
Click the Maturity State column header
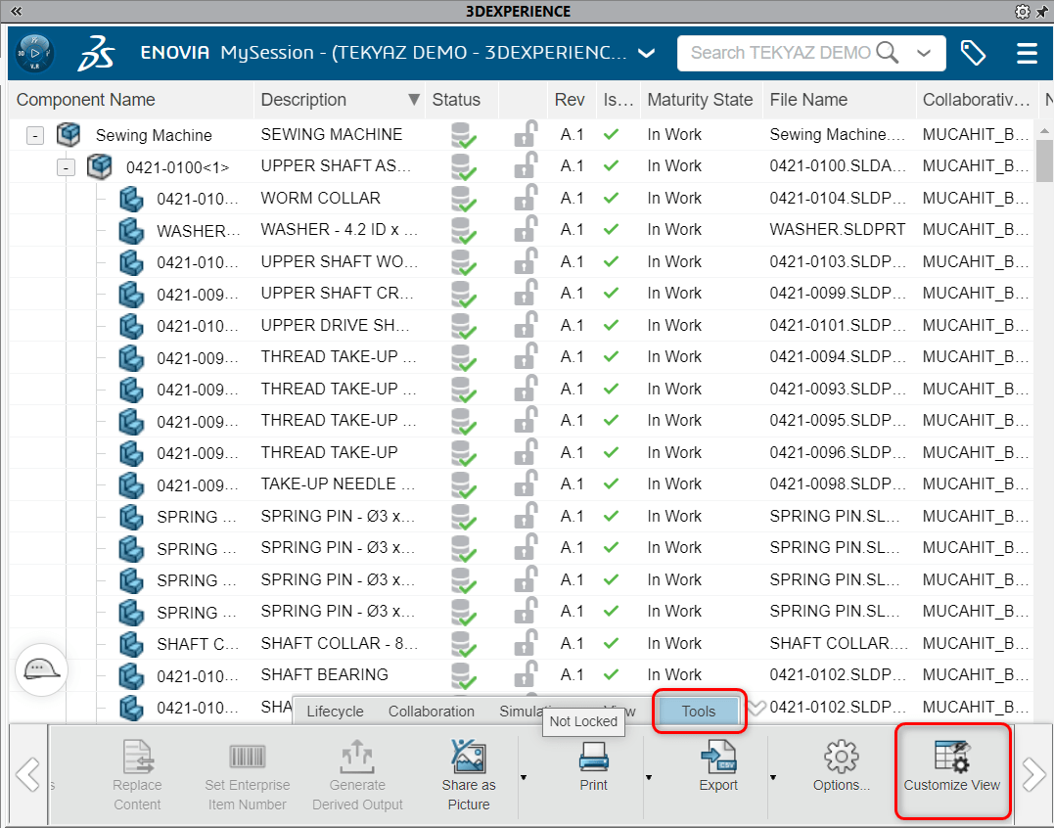point(700,100)
